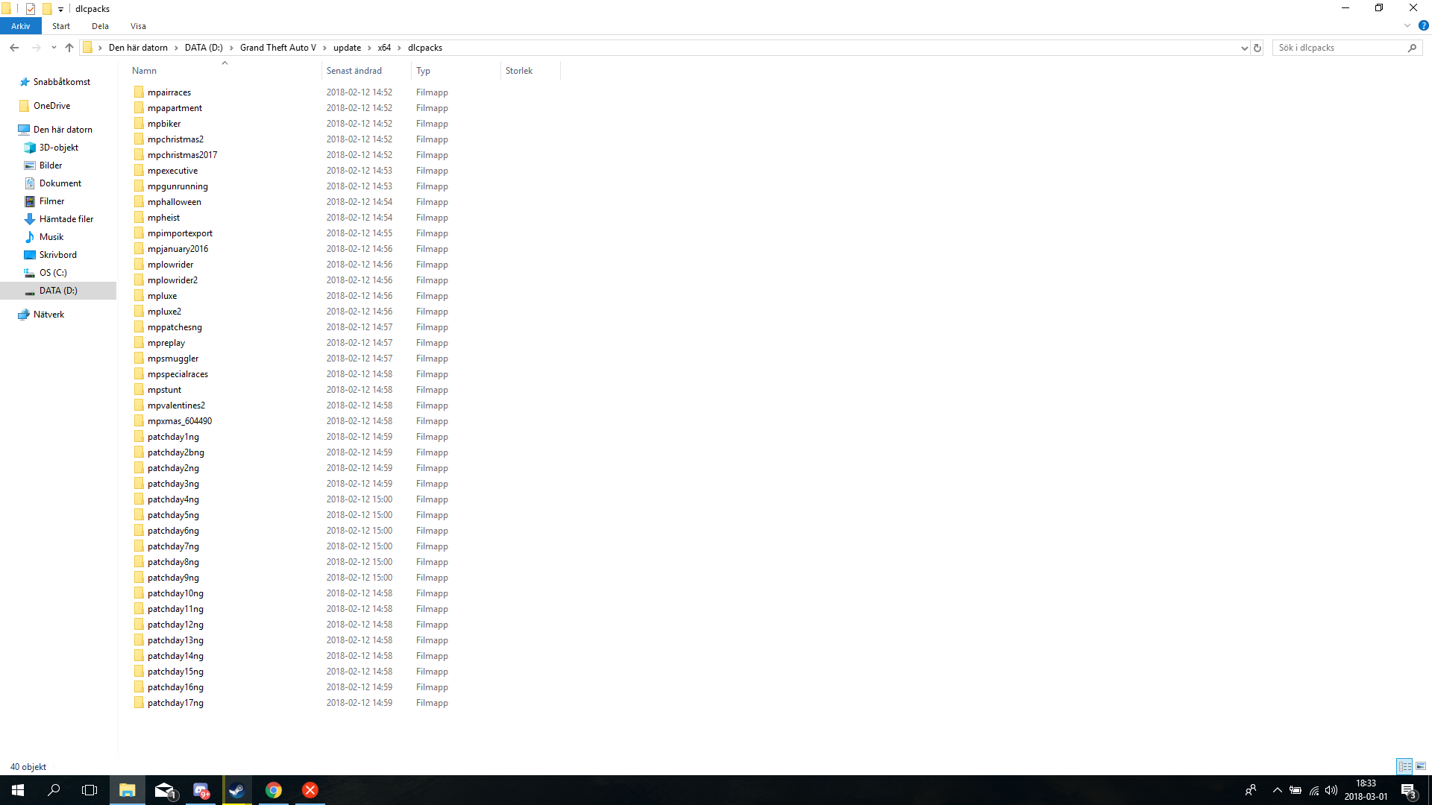The image size is (1432, 805).
Task: Open the Action Center notifications icon
Action: [1408, 790]
